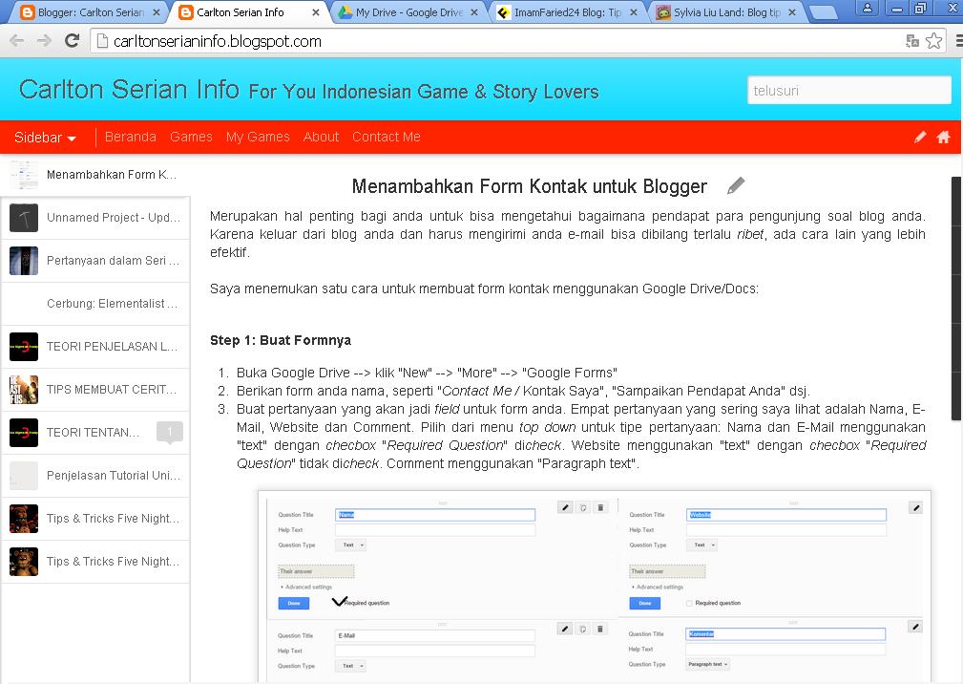Screen dimensions: 963x684
Task: Go forward using browser forward arrow
Action: pos(44,41)
